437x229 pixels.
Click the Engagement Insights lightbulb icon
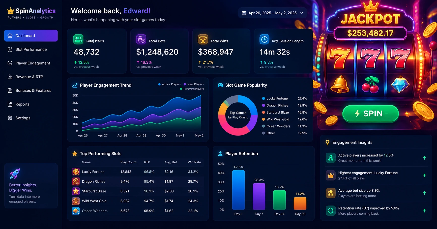(327, 142)
